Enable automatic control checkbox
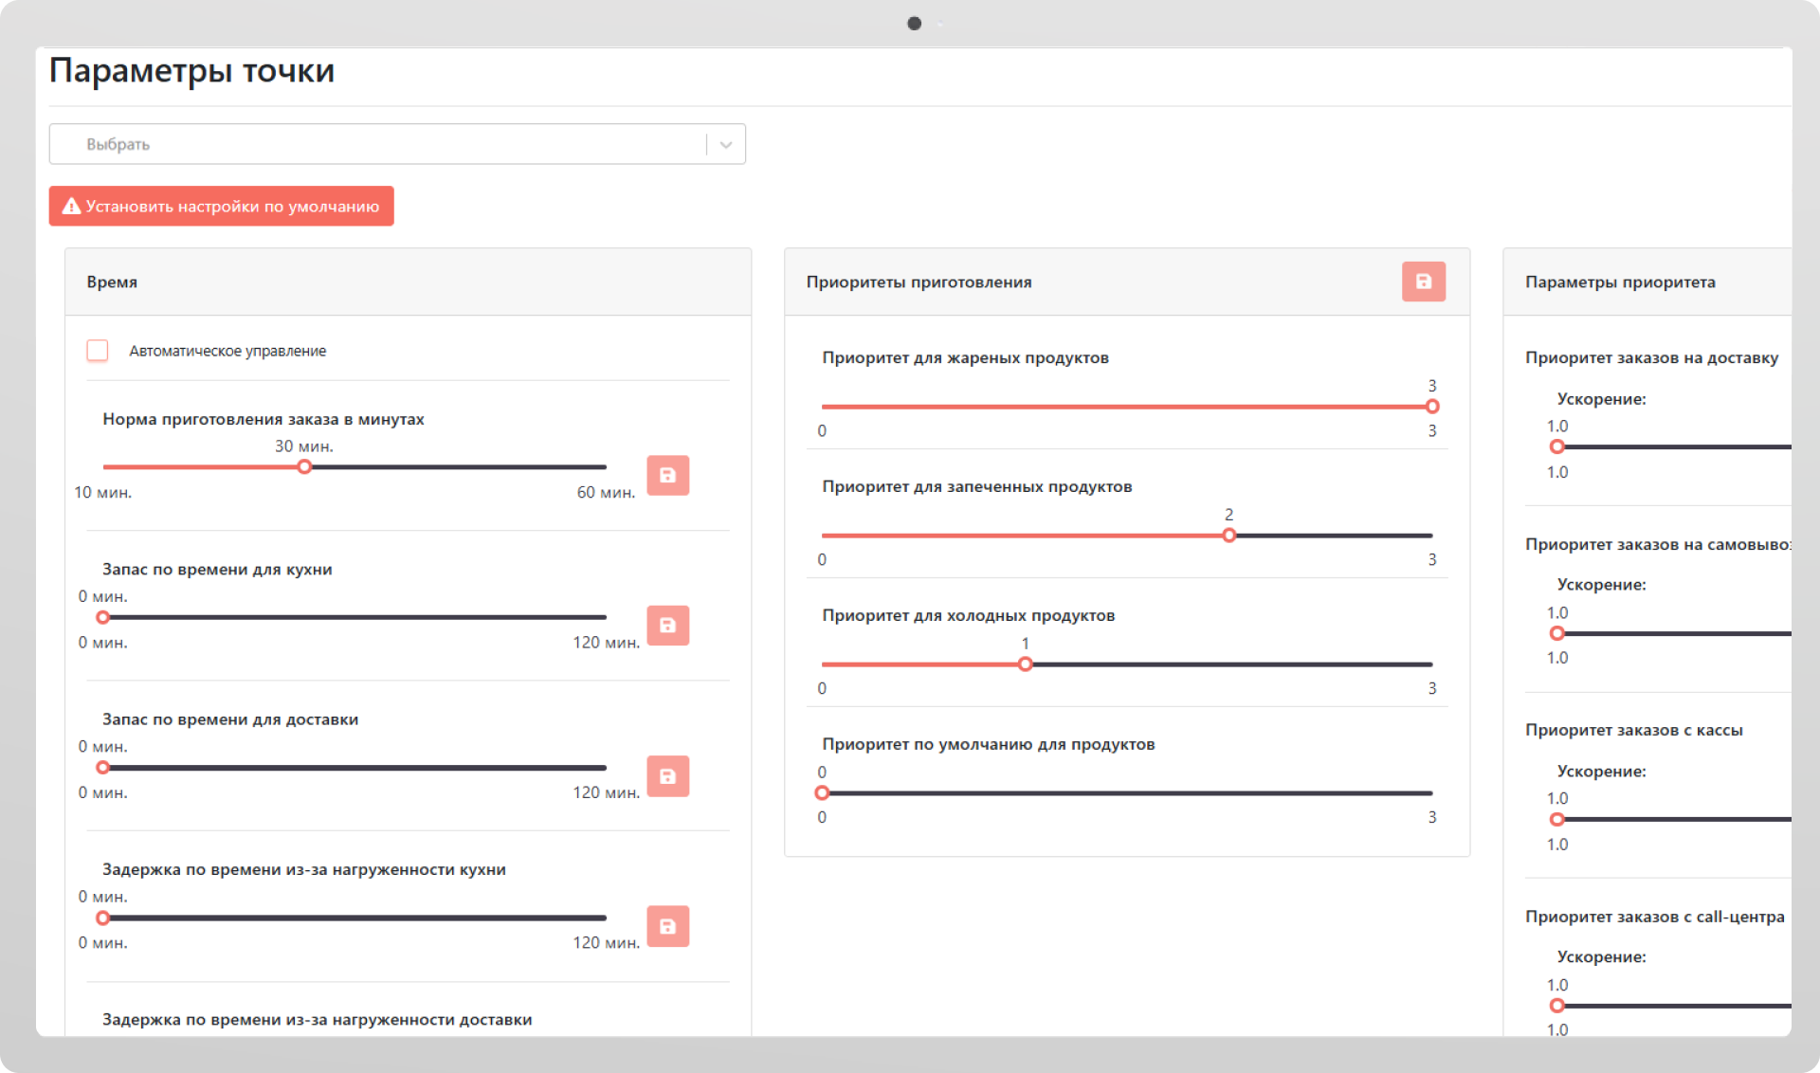1820x1073 pixels. point(98,351)
